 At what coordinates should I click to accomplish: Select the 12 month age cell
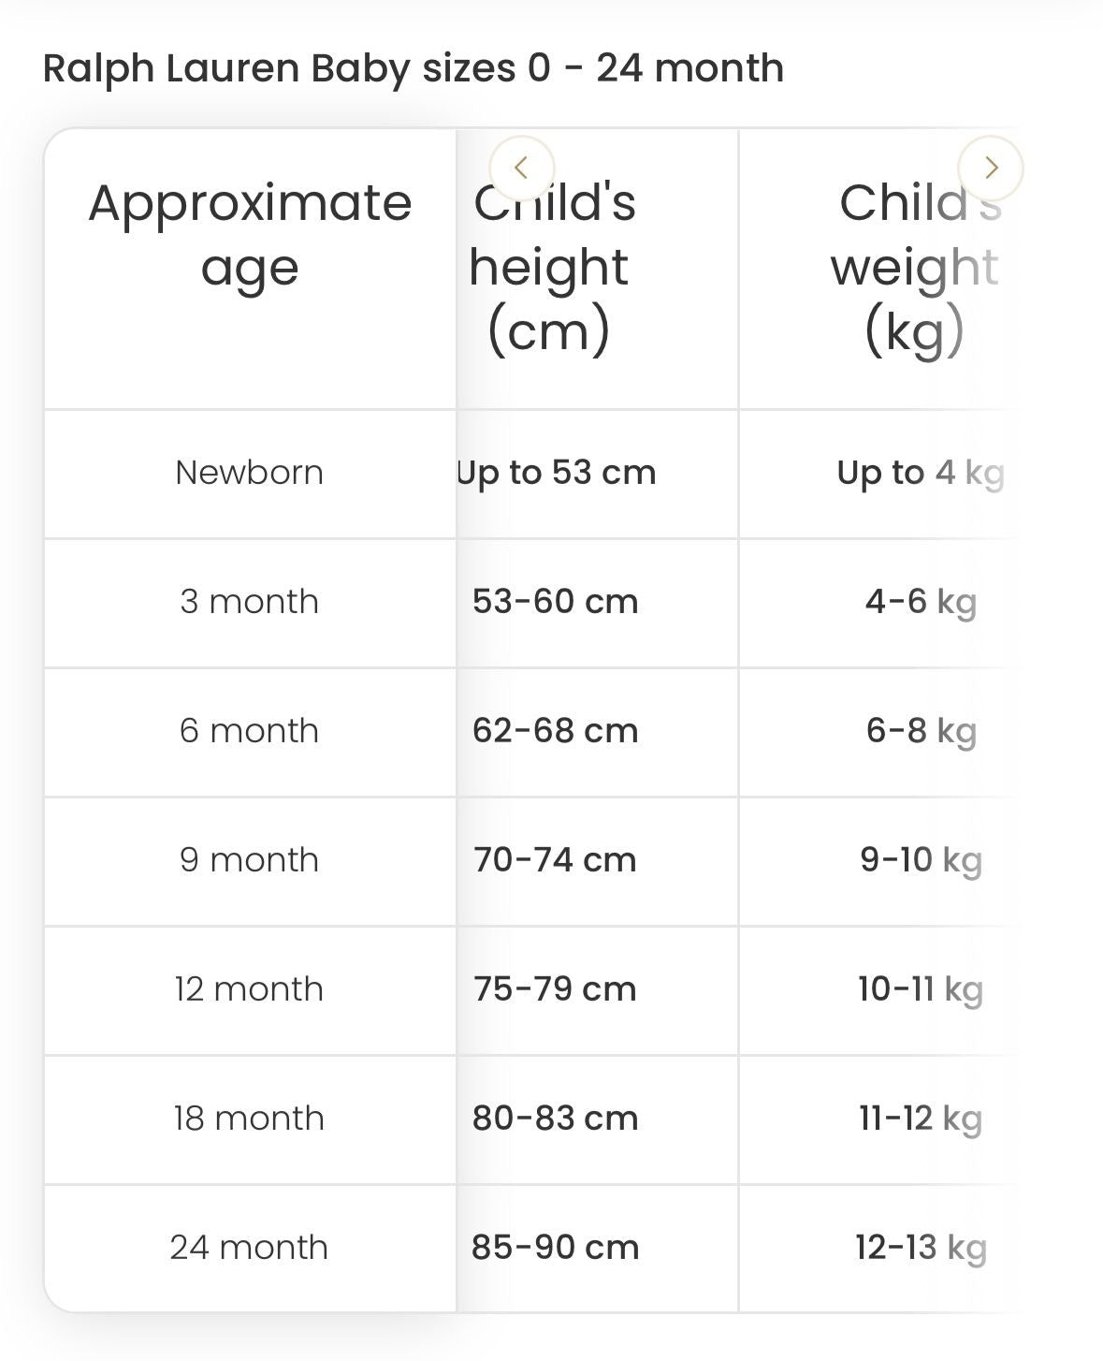(x=248, y=989)
